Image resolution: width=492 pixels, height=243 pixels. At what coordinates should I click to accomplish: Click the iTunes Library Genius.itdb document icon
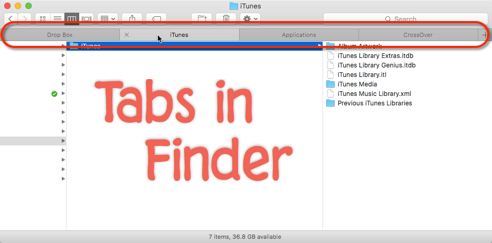(330, 65)
